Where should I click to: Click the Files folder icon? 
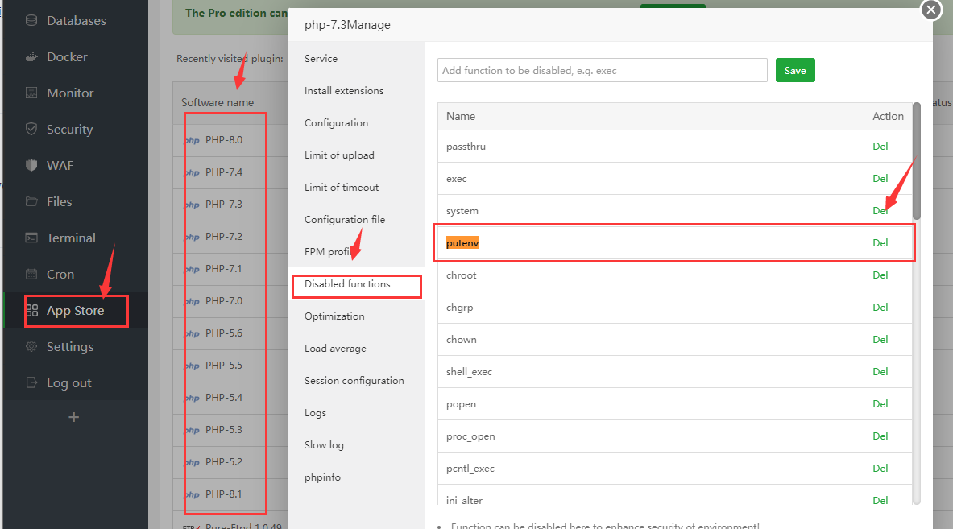point(31,202)
